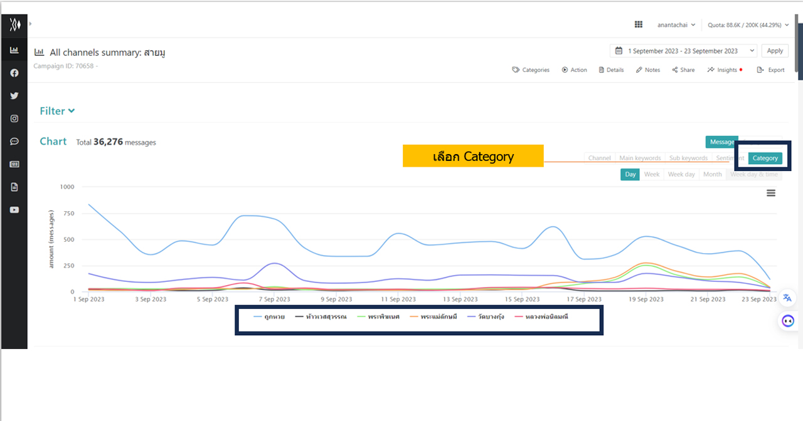Open the Notes tool

tap(648, 70)
